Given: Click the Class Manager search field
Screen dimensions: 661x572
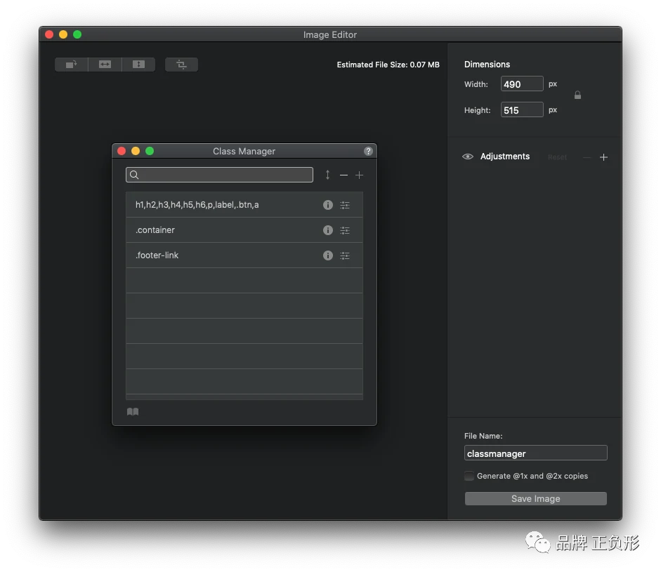Looking at the screenshot, I should tap(219, 175).
